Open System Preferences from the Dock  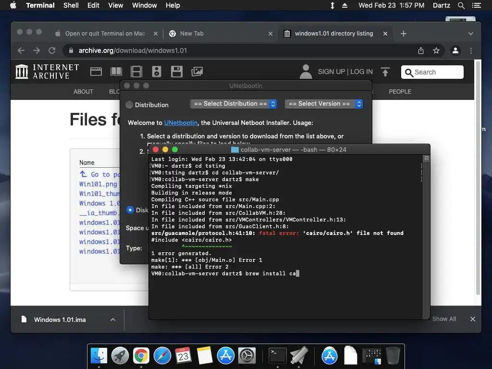247,356
